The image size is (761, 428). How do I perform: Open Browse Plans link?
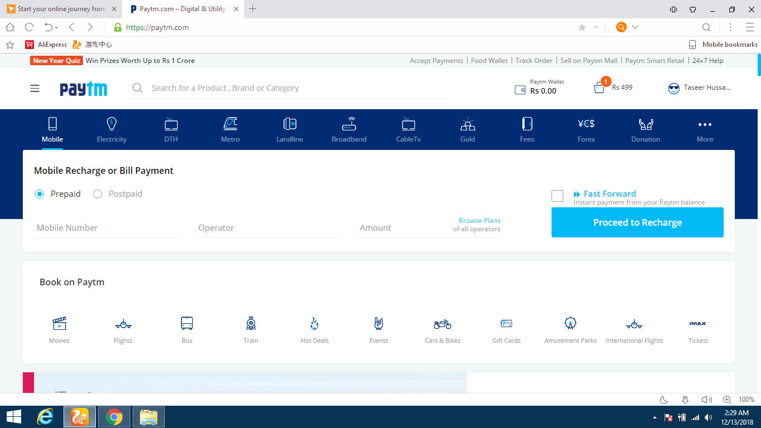(480, 221)
